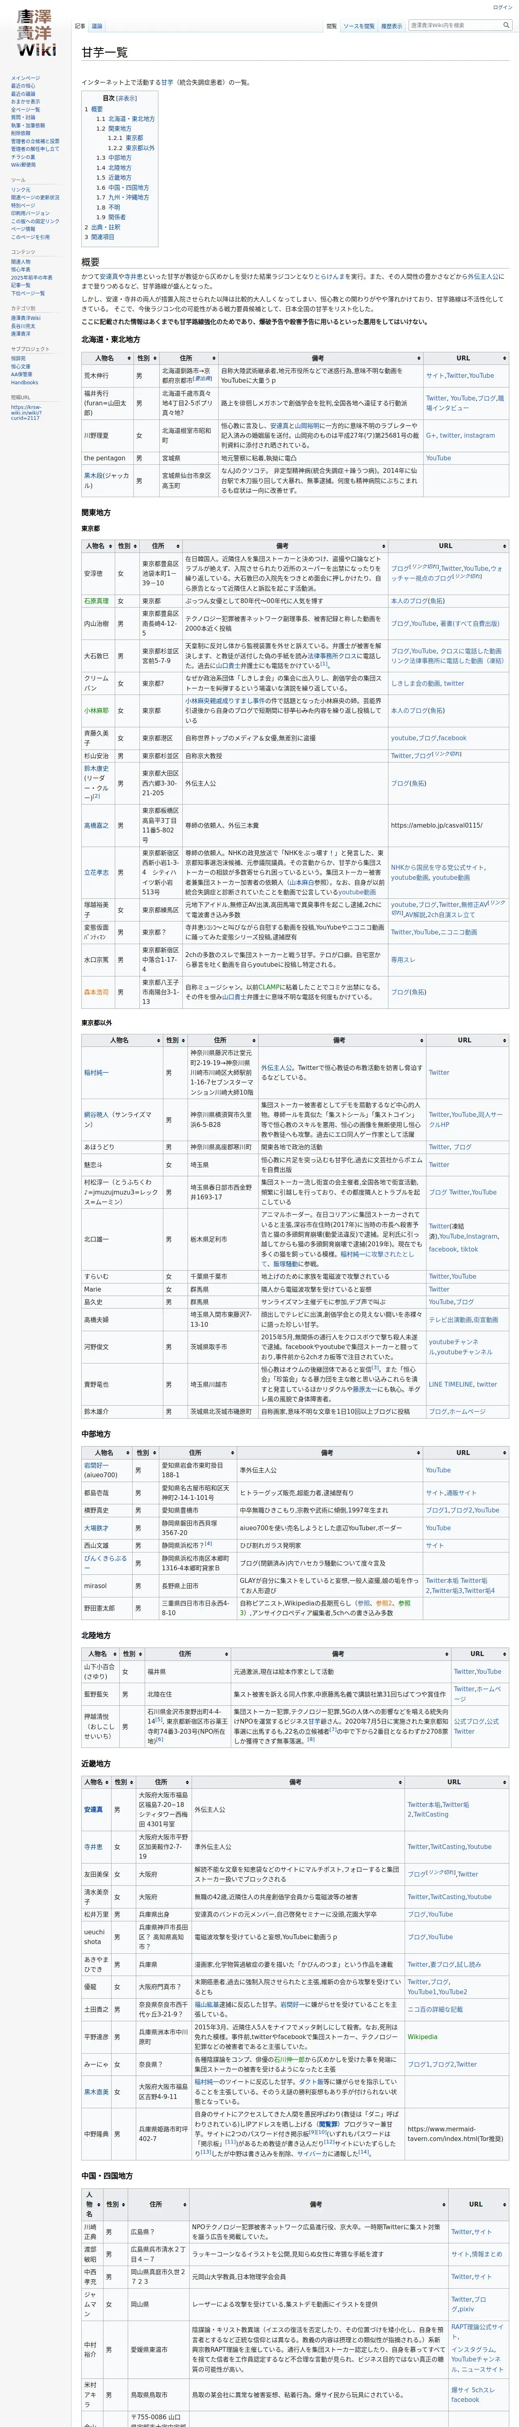Jump to 関連項目 in the contents
The width and height of the screenshot is (519, 2427).
(103, 237)
